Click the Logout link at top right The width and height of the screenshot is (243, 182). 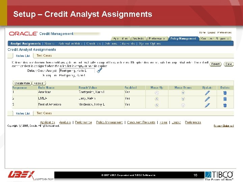coord(212,32)
